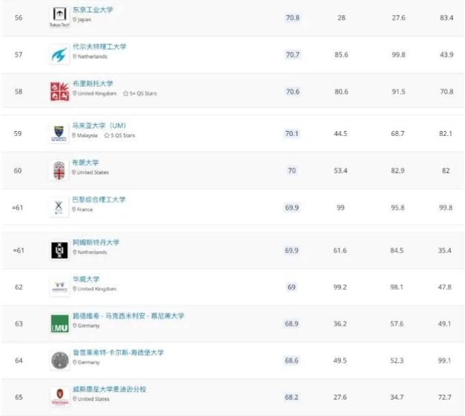This screenshot has width=465, height=416.
Task: Open the 阿姆斯特丹大学 link
Action: click(96, 242)
